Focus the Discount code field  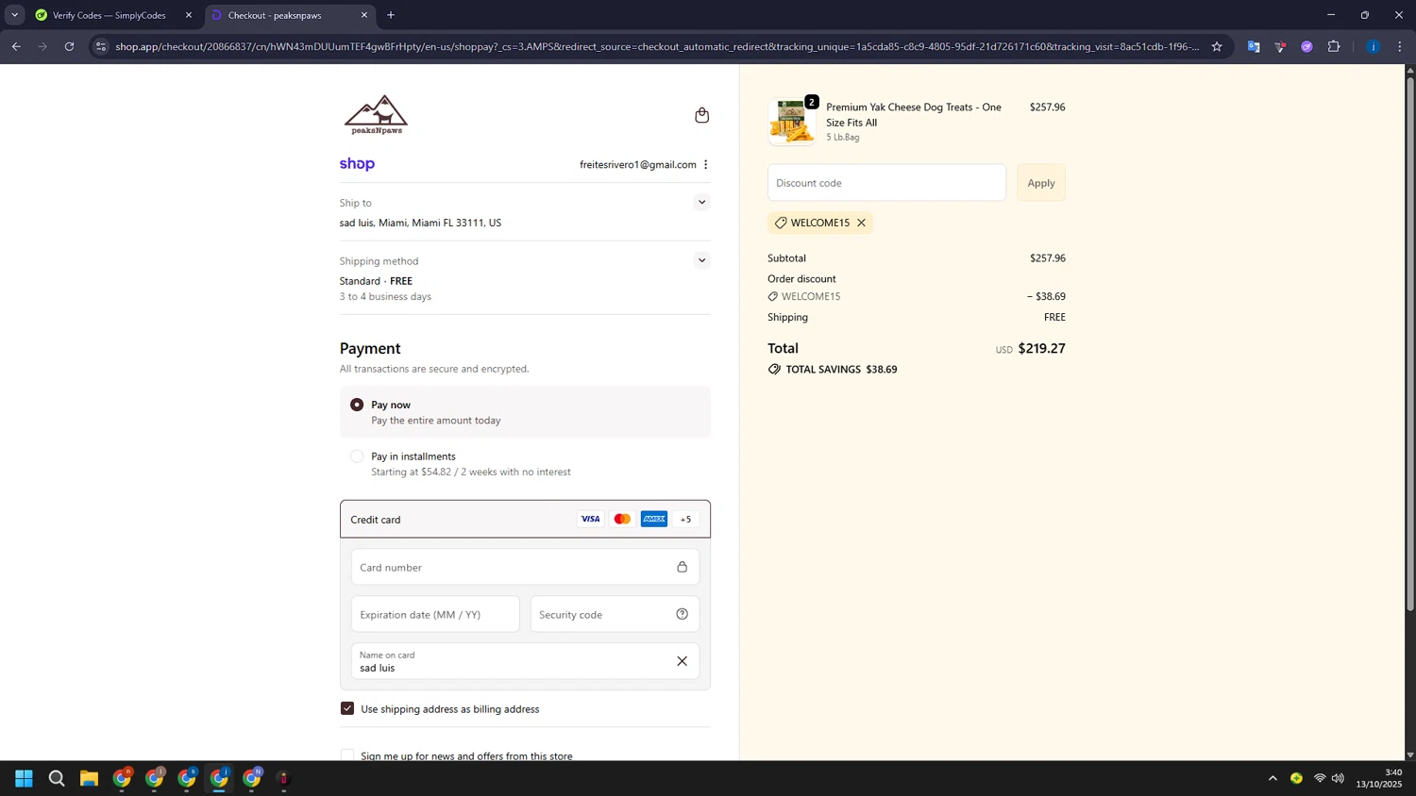[886, 183]
